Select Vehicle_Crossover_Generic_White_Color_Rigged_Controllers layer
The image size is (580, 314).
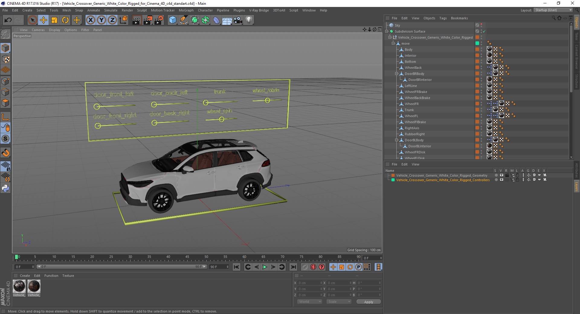(x=443, y=180)
